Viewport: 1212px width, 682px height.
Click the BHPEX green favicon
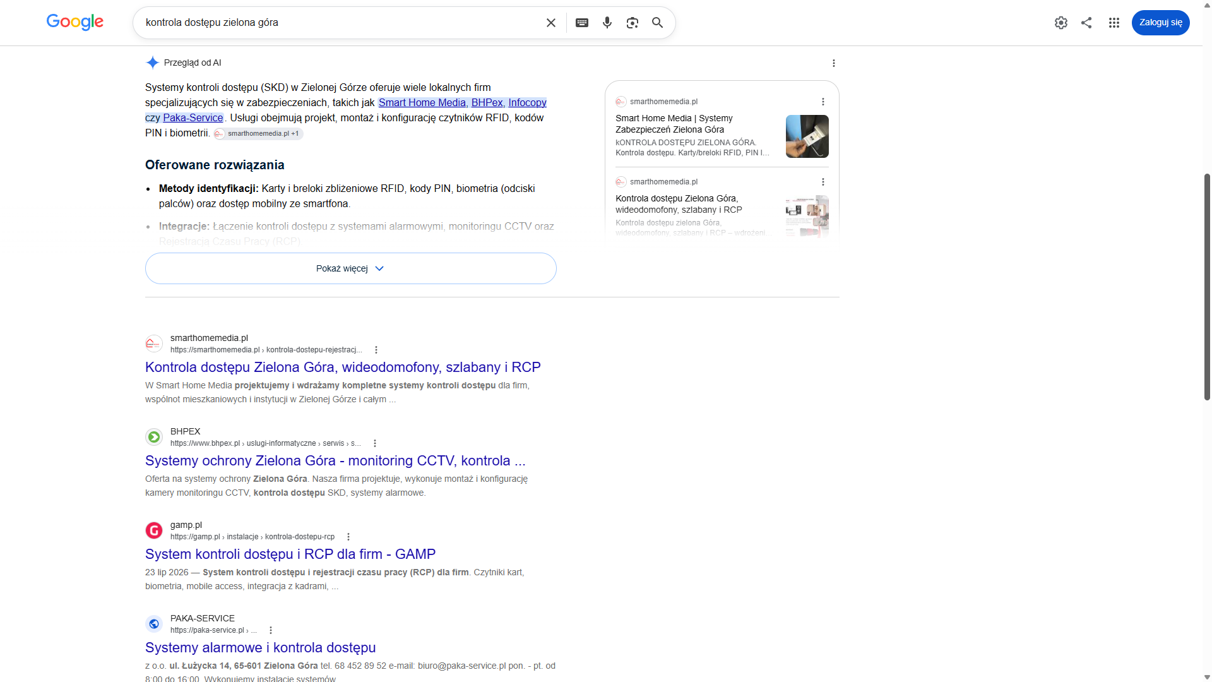[x=154, y=437]
